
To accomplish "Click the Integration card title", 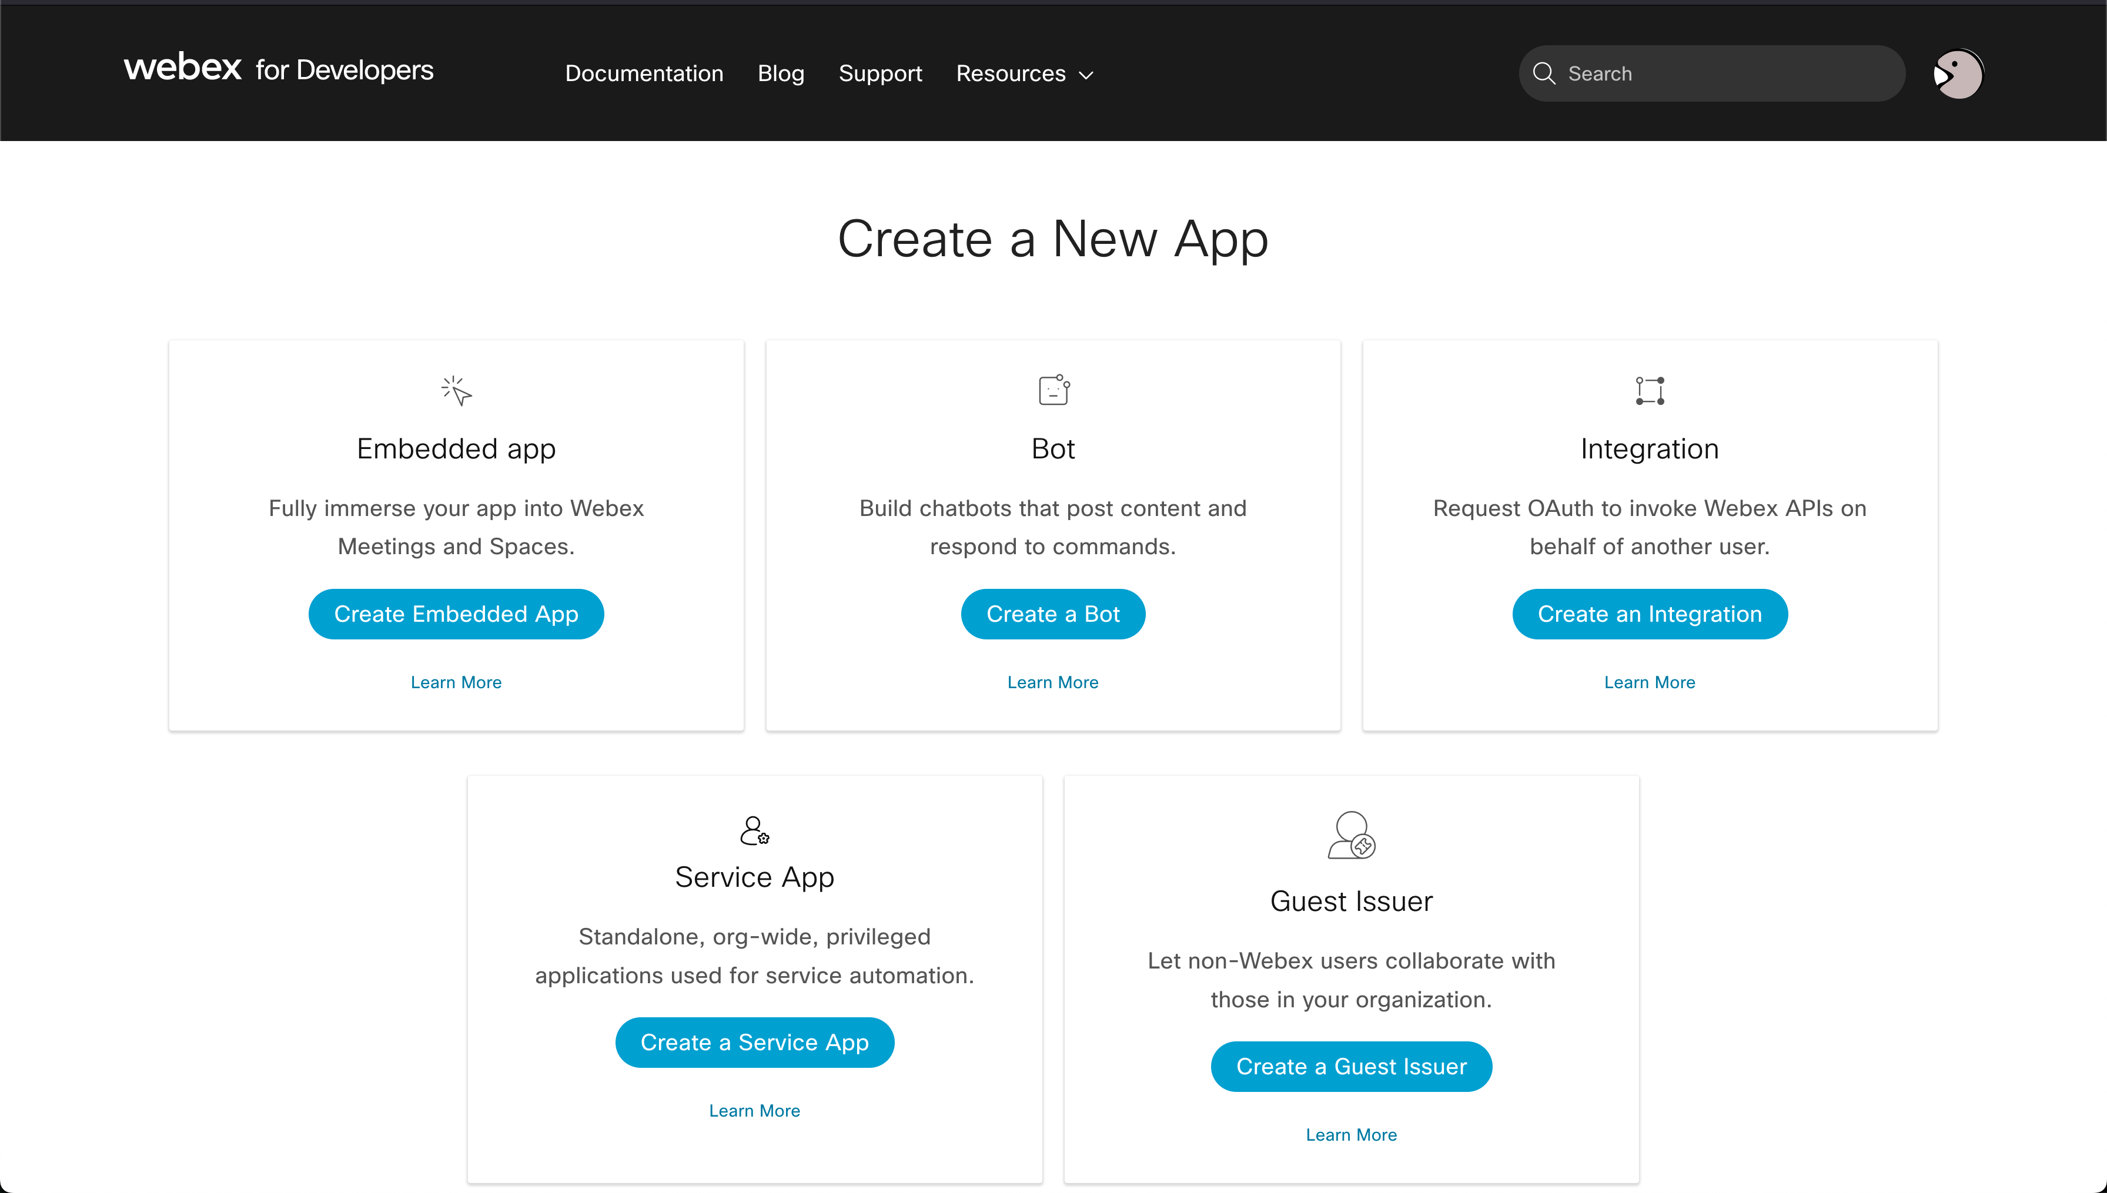I will coord(1650,449).
